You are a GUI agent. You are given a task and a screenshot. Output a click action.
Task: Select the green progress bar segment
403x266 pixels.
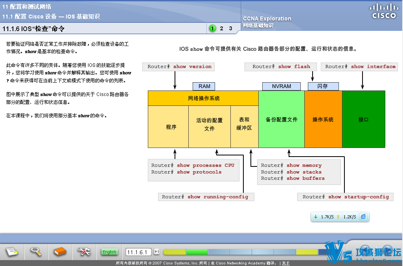pyautogui.click(x=197, y=251)
